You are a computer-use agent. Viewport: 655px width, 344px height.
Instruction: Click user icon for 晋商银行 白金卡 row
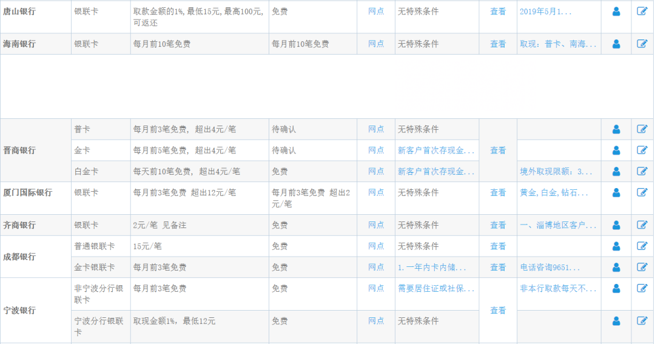(x=616, y=171)
